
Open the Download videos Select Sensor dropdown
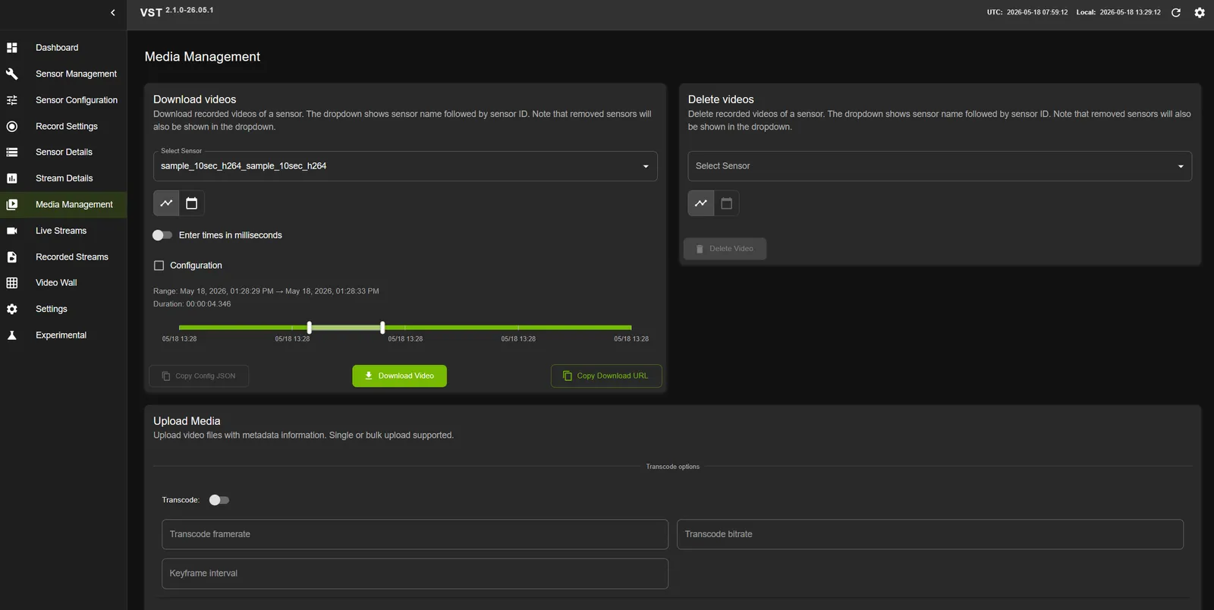[405, 166]
